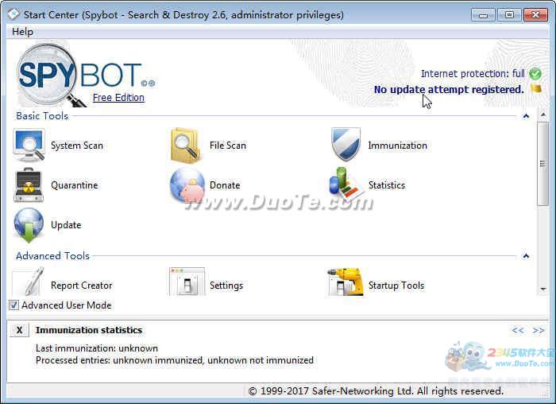Click the Report Creator label

tap(82, 286)
